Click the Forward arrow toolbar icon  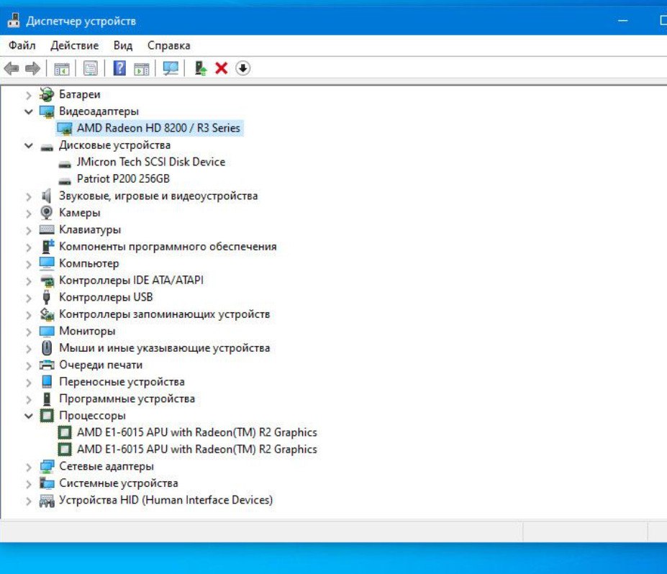(x=32, y=68)
